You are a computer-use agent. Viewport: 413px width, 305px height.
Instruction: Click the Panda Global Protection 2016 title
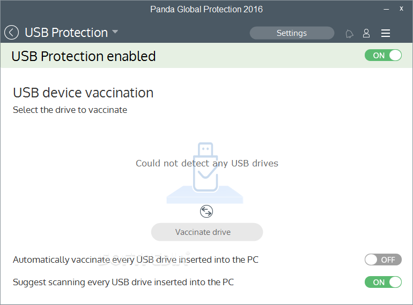[x=206, y=10]
